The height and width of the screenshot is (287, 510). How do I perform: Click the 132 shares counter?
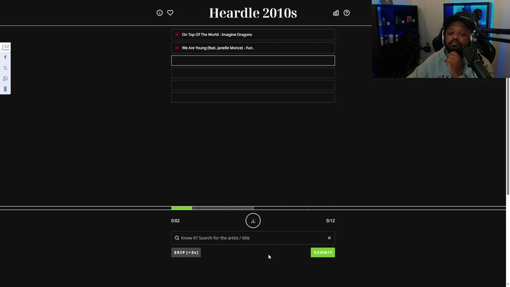[5, 47]
